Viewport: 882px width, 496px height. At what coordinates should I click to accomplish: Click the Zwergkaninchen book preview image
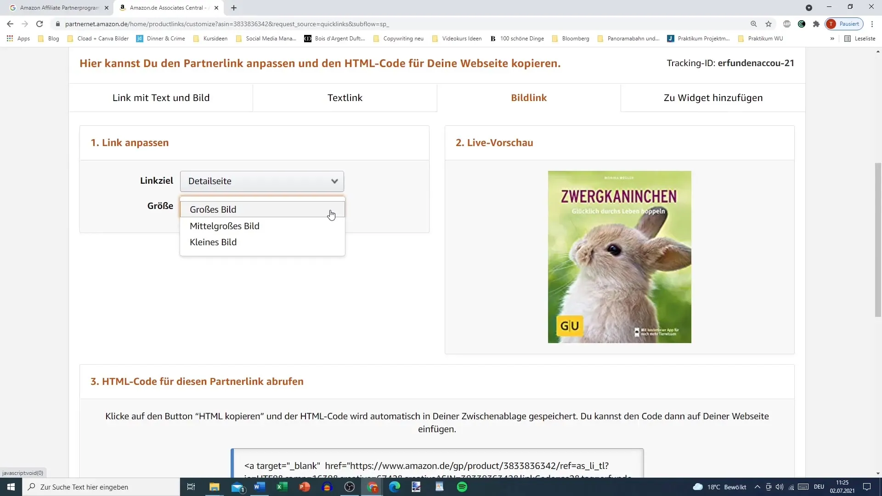pyautogui.click(x=619, y=257)
